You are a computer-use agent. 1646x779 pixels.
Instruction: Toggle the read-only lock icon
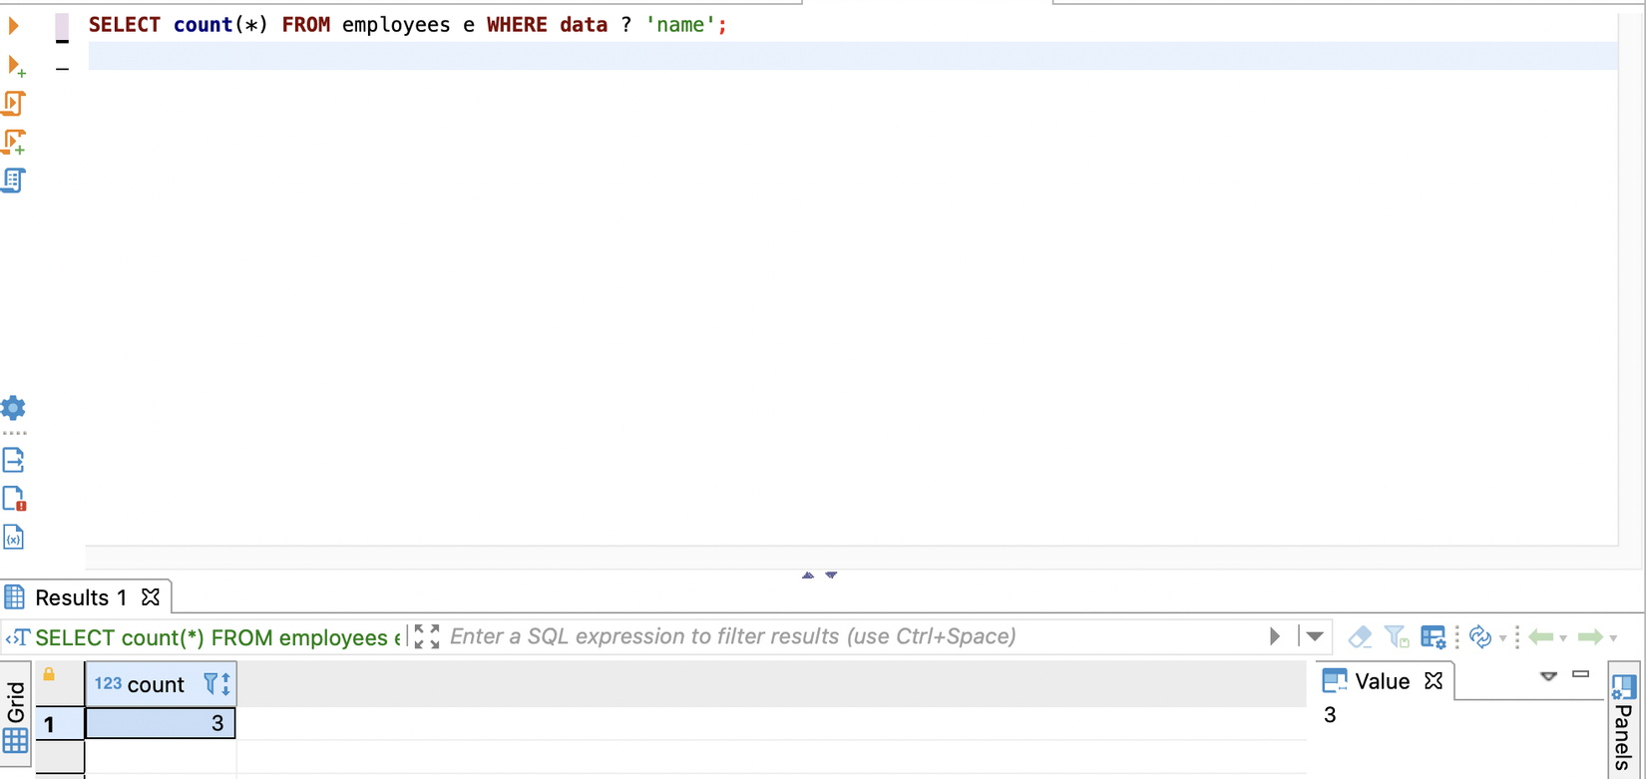49,674
